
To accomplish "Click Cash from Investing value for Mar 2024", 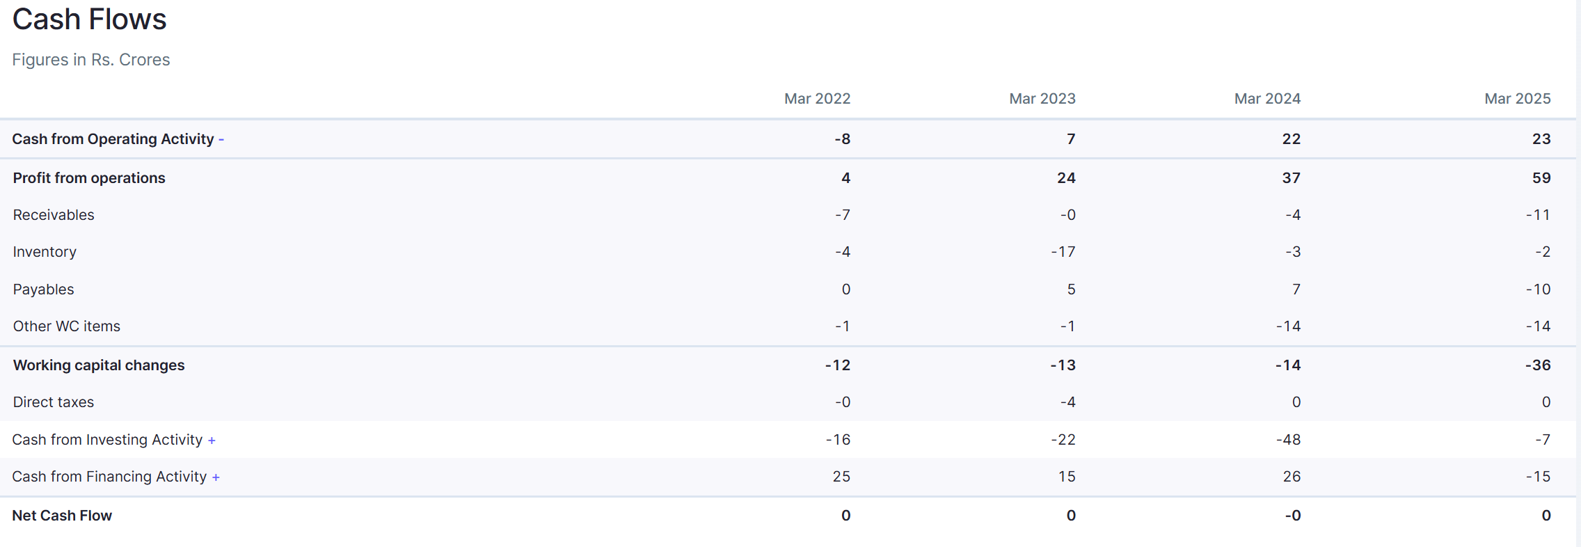I will click(x=1288, y=440).
